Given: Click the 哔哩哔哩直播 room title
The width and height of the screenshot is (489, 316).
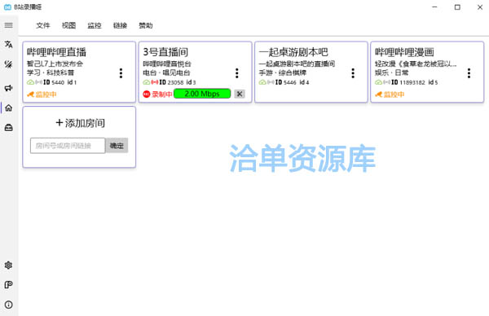Looking at the screenshot, I should (x=56, y=52).
